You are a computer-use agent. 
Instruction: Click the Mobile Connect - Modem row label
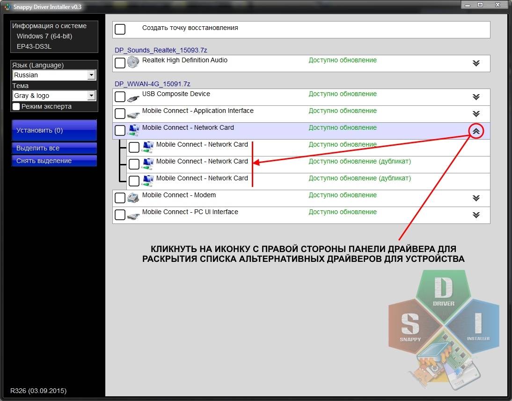click(x=179, y=195)
